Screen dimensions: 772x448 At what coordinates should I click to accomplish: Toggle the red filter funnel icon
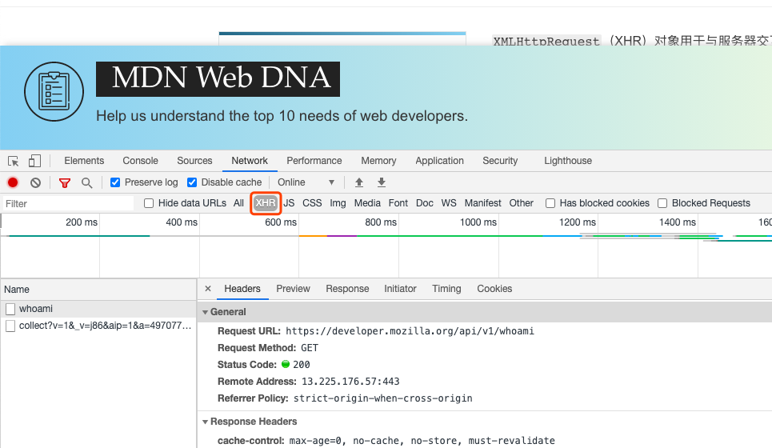coord(65,182)
